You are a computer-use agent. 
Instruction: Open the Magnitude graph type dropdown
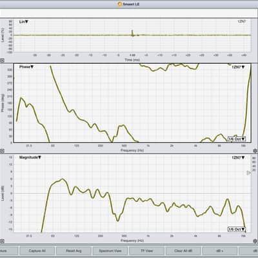[x=30, y=157]
